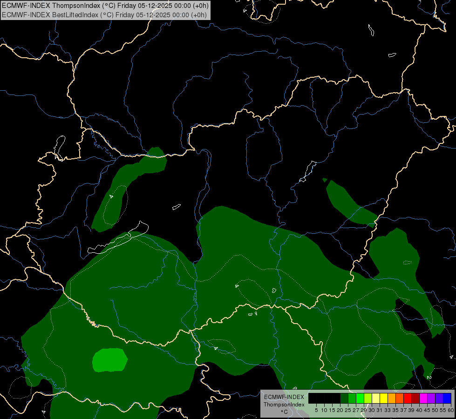Click the legend unit '°C'
This screenshot has width=456, height=419.
(284, 412)
